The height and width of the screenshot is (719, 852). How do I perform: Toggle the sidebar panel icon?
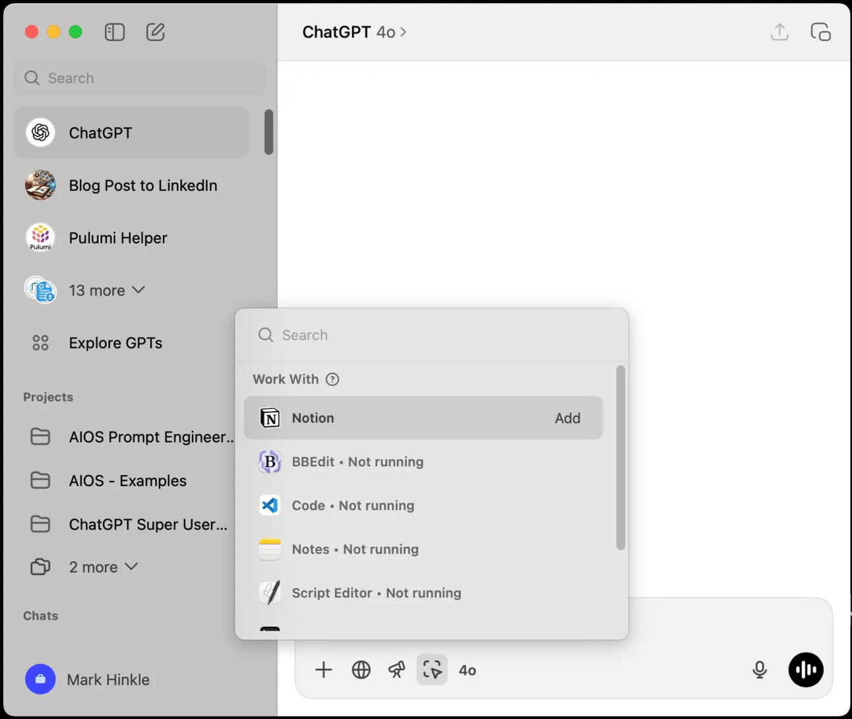115,32
